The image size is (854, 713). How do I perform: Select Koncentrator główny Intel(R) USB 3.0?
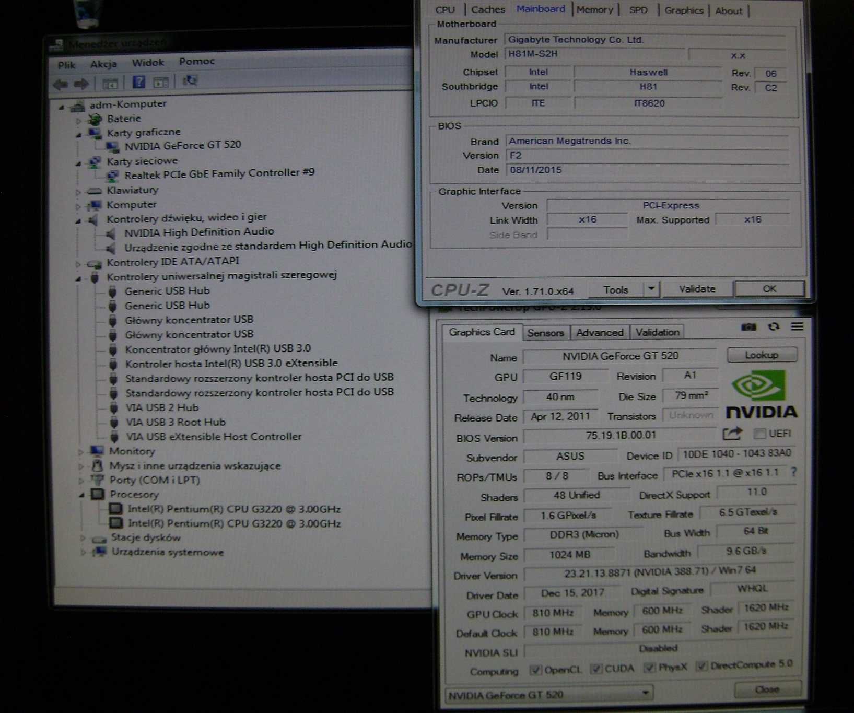[x=218, y=348]
